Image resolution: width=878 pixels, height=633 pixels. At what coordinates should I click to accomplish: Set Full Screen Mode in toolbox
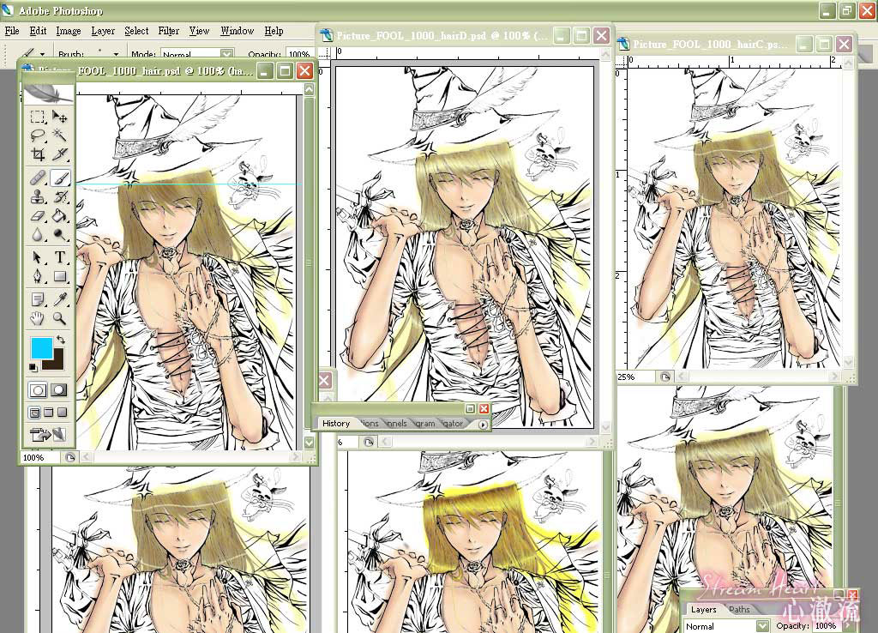[x=62, y=413]
